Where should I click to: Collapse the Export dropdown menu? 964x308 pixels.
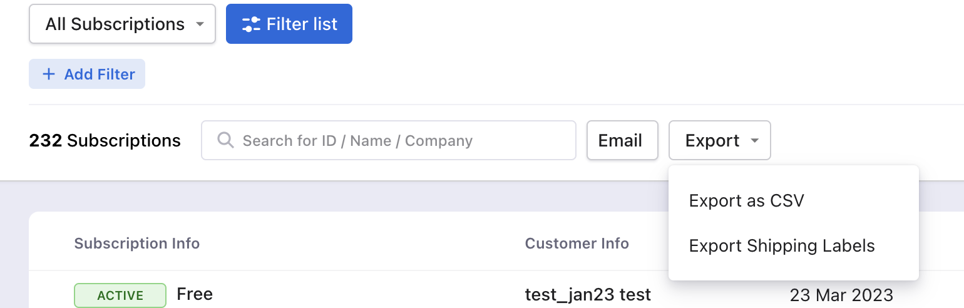(720, 140)
